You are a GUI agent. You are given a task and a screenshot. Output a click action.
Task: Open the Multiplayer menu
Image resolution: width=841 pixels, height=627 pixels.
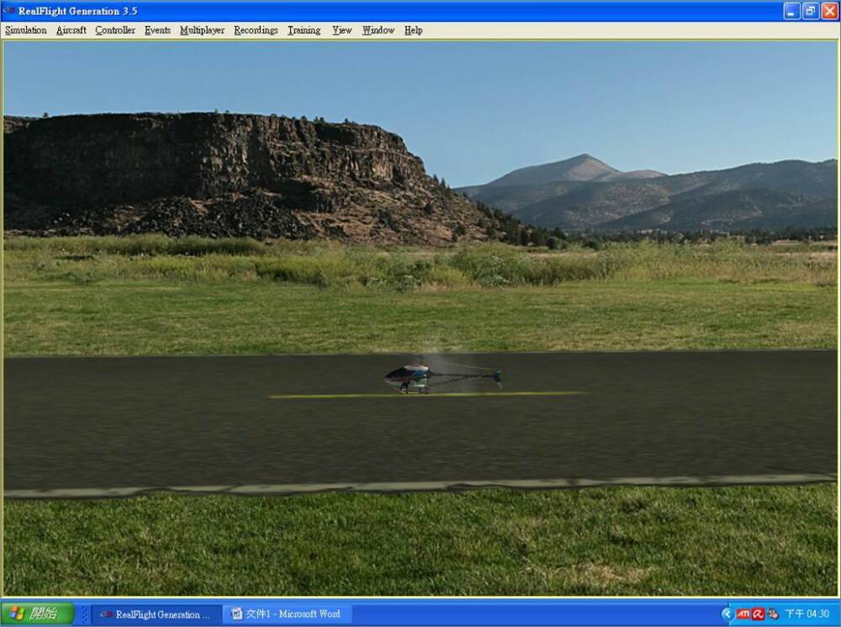tap(202, 30)
